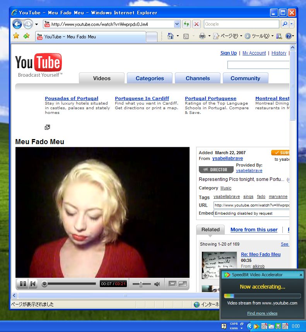Close the SpeedBit Video Accelerator popup
The width and height of the screenshot is (306, 332).
[x=301, y=275]
